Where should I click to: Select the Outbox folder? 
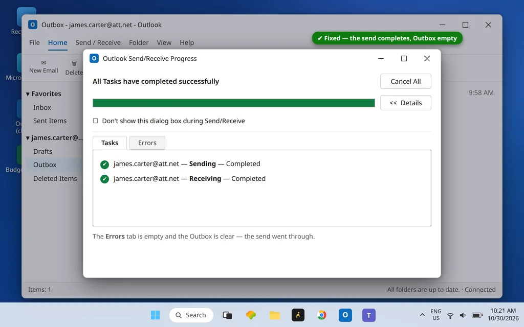(x=45, y=165)
